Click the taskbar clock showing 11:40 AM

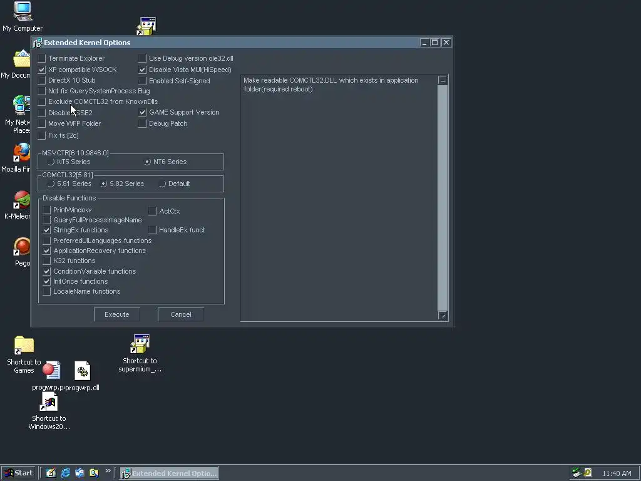click(617, 473)
